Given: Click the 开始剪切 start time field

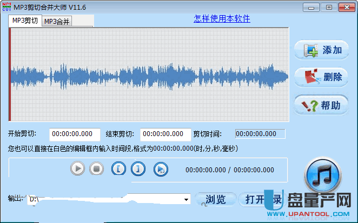Looking at the screenshot, I should 75,134.
